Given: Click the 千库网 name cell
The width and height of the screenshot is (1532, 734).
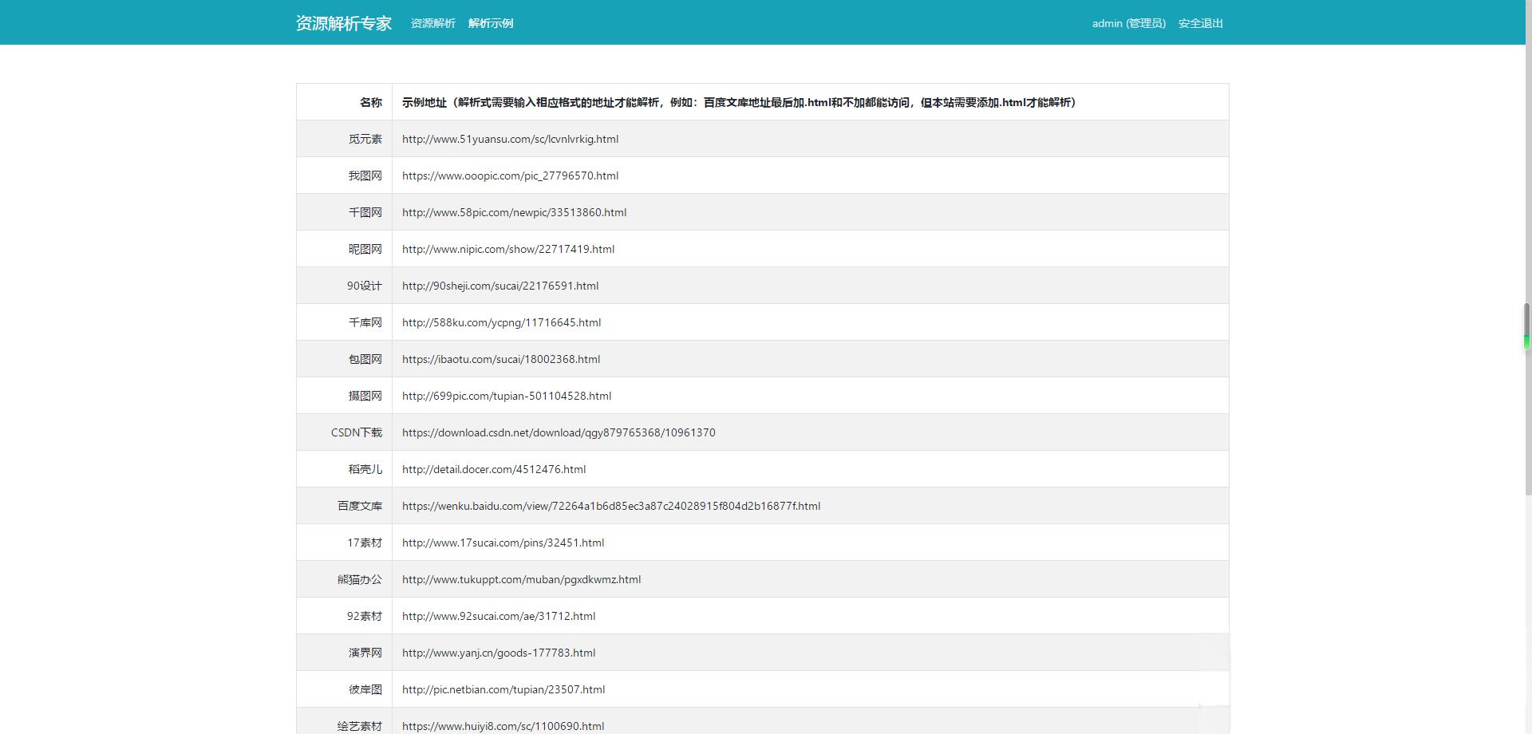Looking at the screenshot, I should (x=344, y=322).
